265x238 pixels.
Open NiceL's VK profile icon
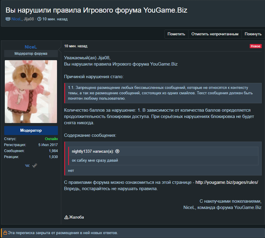coord(27,165)
